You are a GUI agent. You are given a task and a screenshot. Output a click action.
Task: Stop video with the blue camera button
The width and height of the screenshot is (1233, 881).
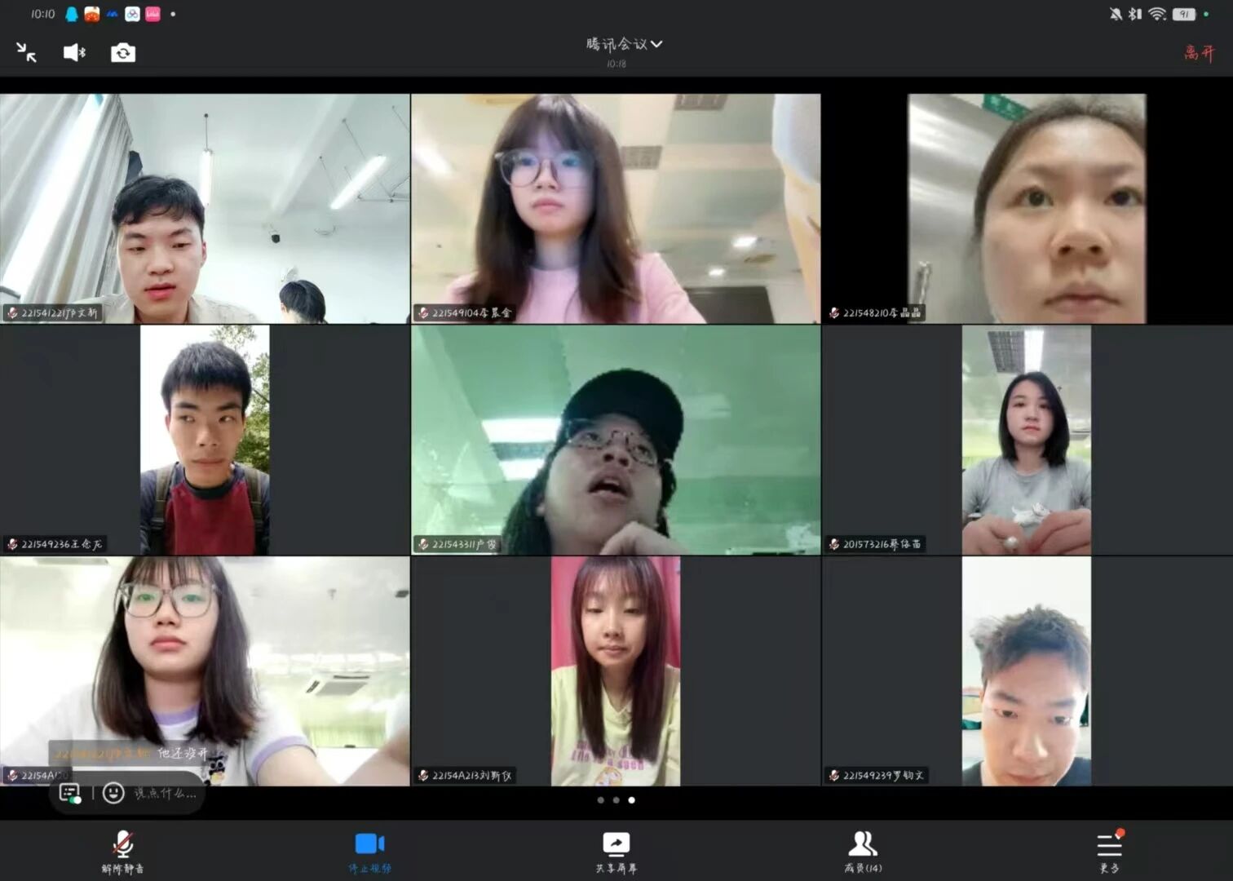[x=369, y=851]
